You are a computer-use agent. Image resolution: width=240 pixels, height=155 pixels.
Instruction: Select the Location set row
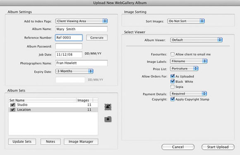53,110
